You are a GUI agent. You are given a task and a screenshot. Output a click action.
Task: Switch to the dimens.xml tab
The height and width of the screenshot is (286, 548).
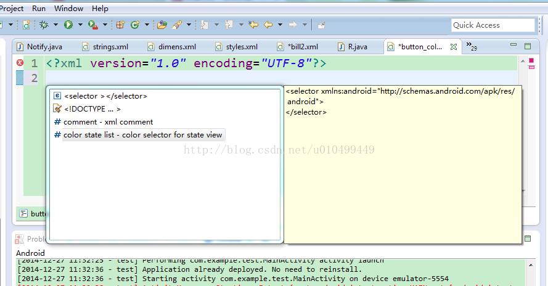coord(172,46)
